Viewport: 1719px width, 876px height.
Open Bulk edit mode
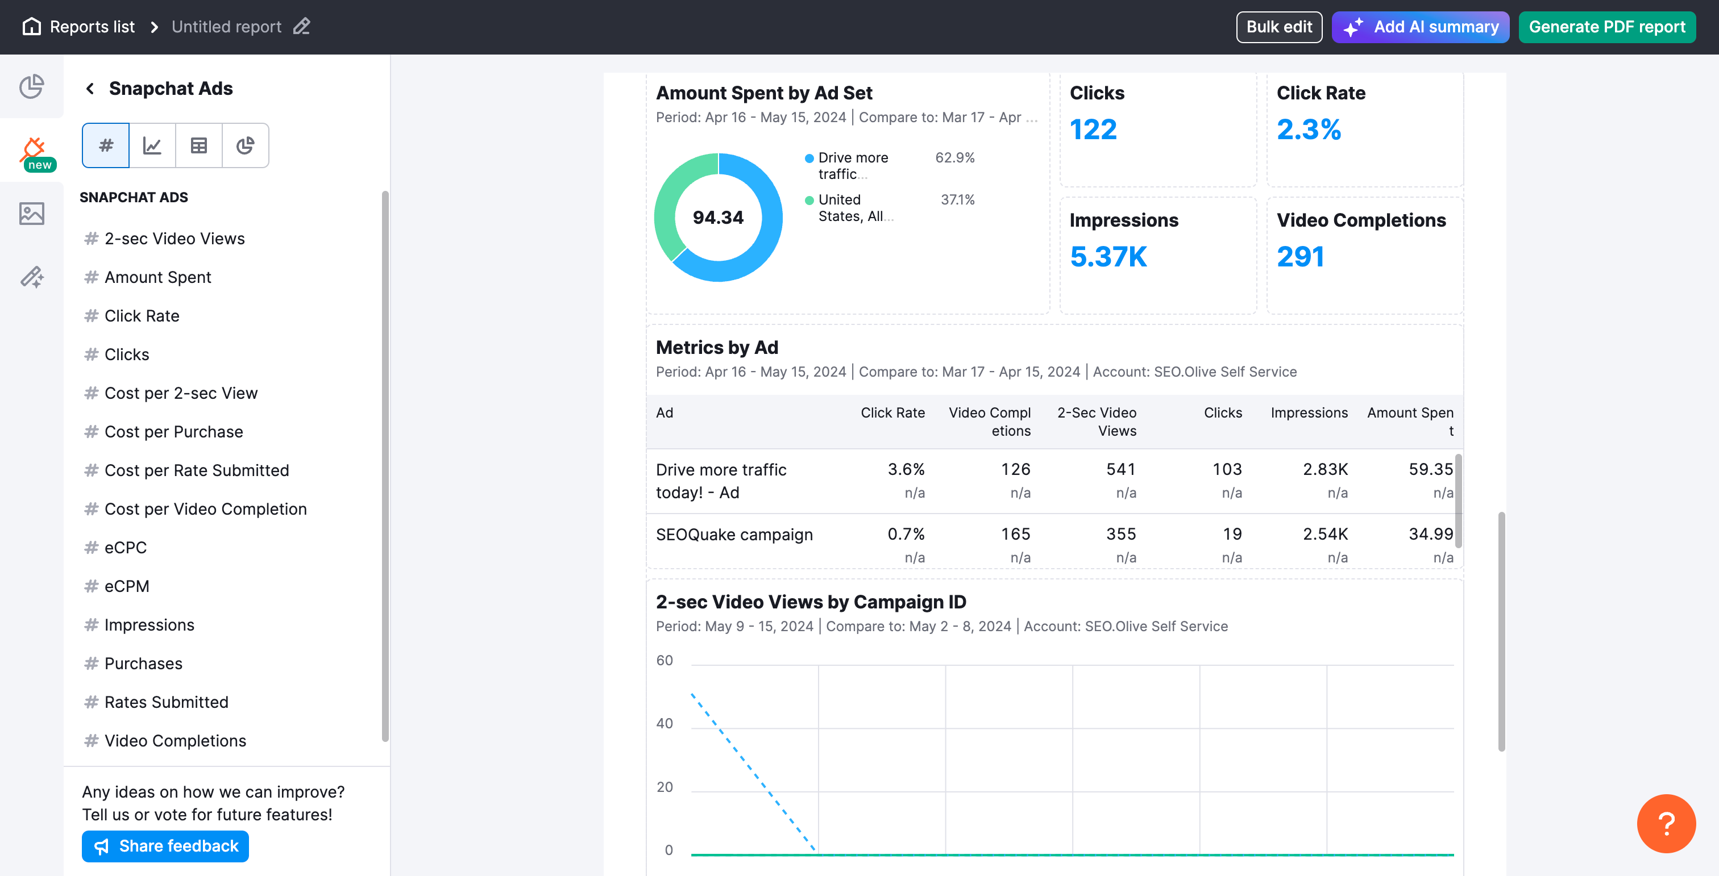pyautogui.click(x=1279, y=27)
